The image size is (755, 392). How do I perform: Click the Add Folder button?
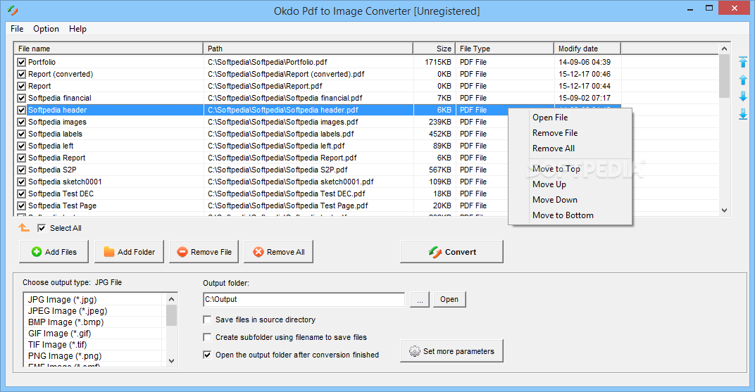(x=129, y=251)
